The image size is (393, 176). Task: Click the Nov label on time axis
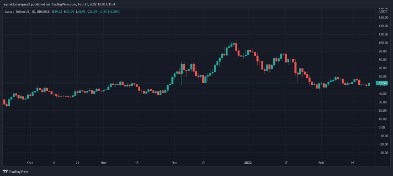[x=104, y=163]
